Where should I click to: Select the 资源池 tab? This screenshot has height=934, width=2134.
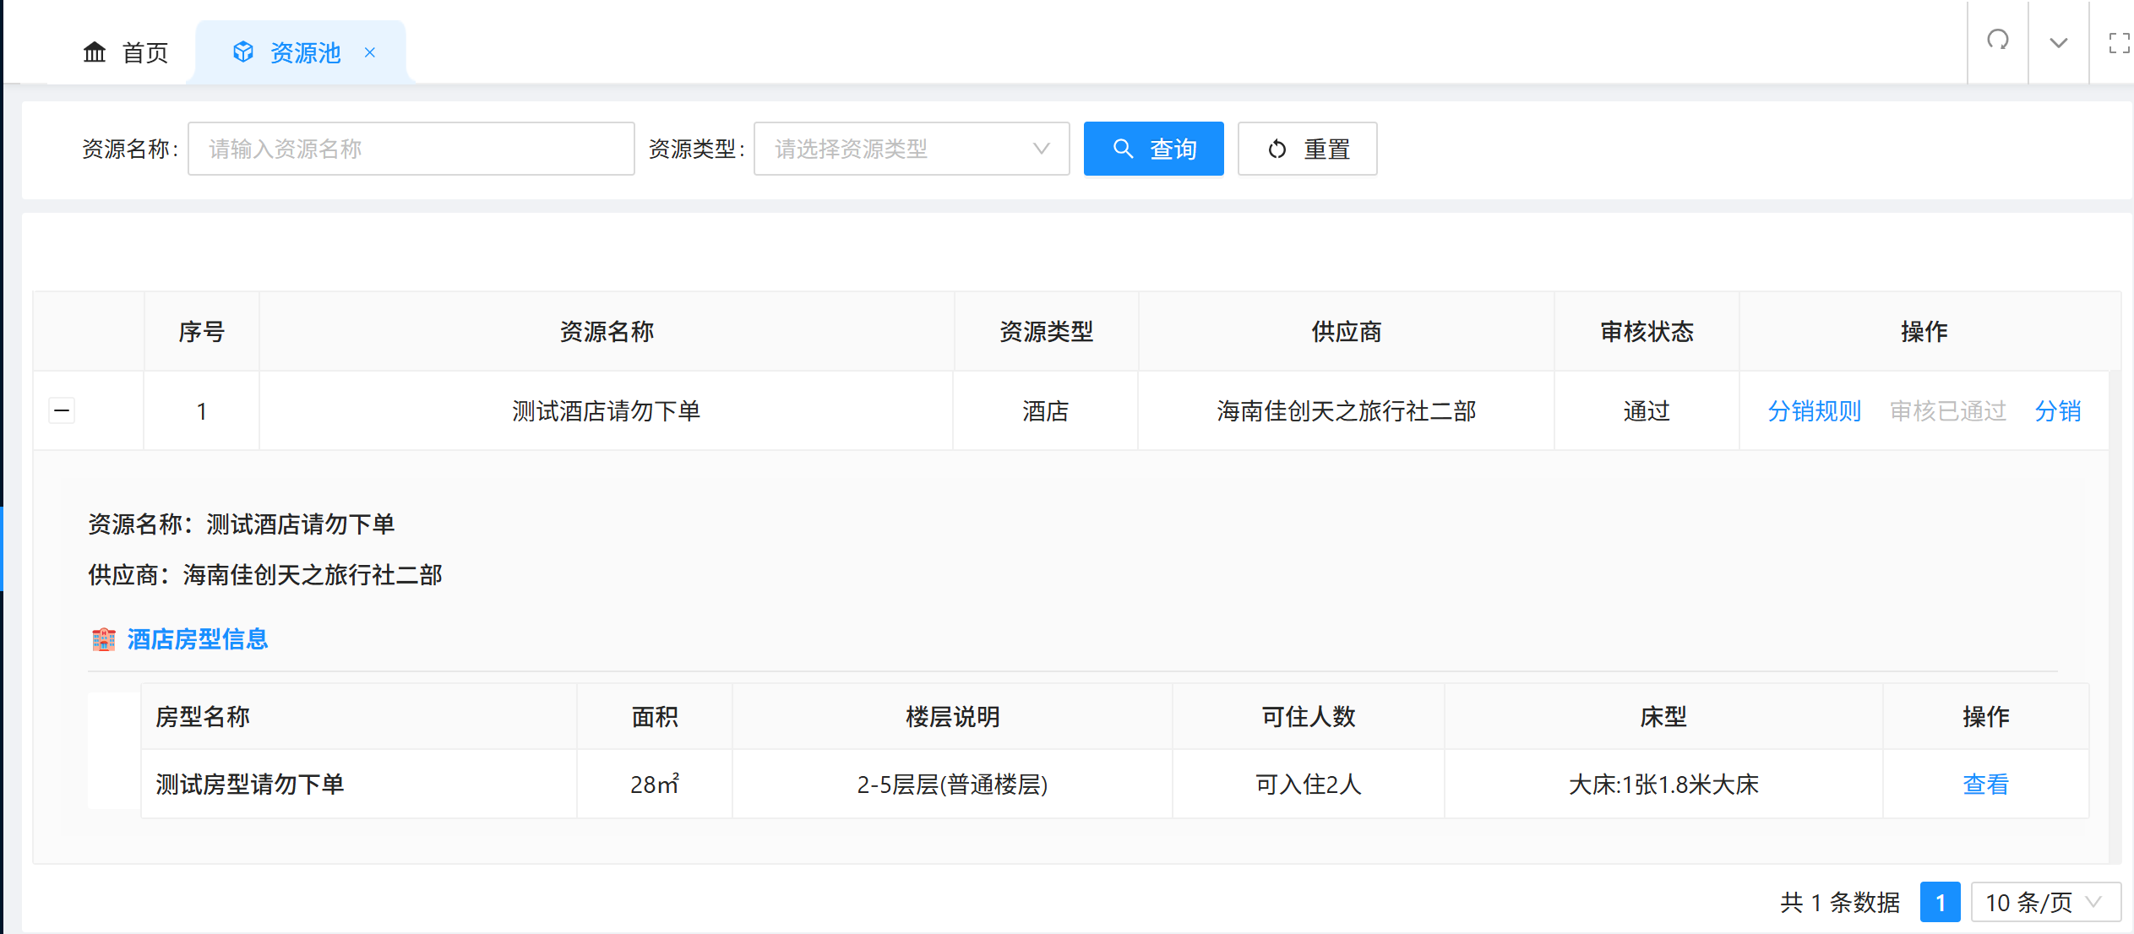click(x=302, y=52)
